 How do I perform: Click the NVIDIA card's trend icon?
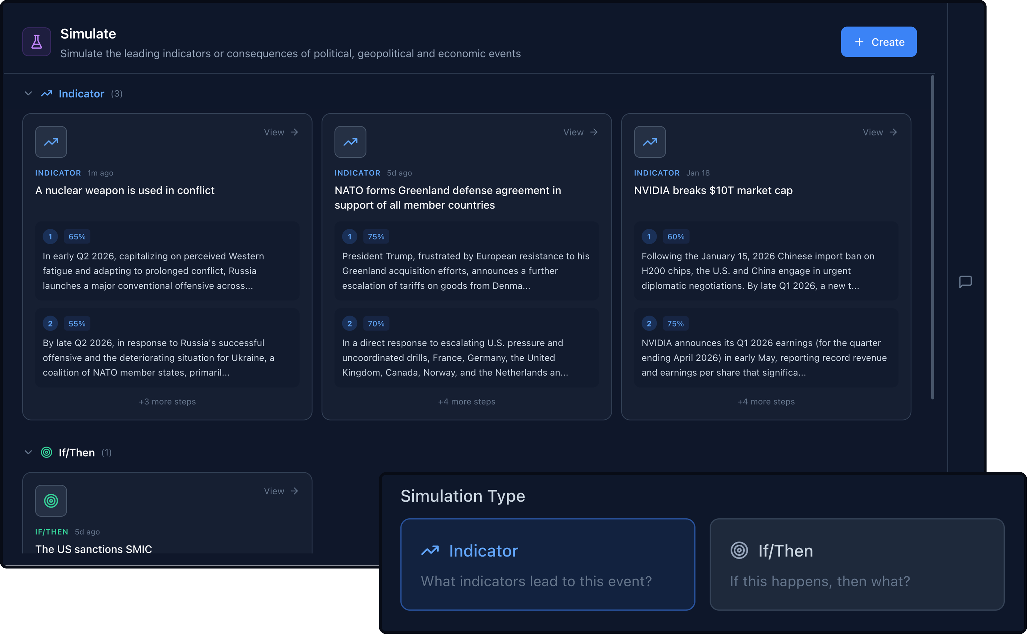point(649,142)
